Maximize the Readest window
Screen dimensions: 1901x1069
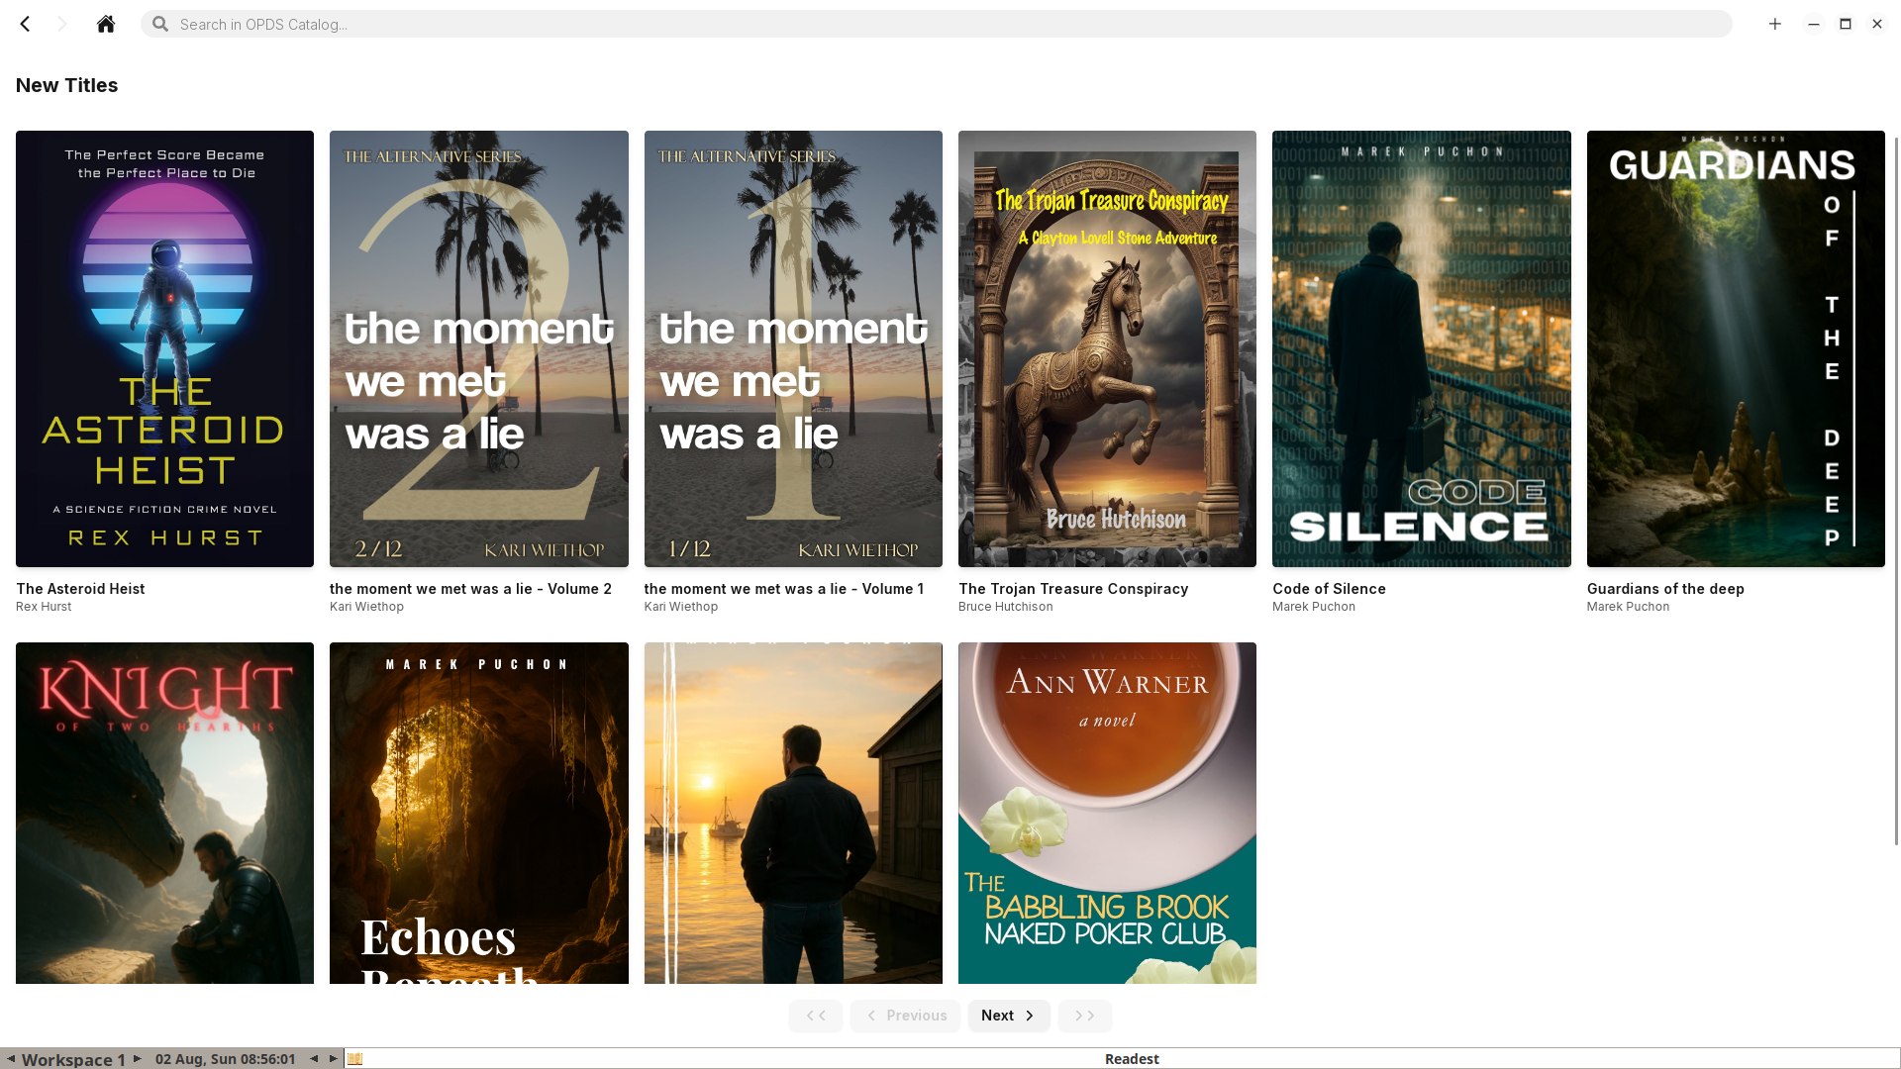[x=1846, y=24]
